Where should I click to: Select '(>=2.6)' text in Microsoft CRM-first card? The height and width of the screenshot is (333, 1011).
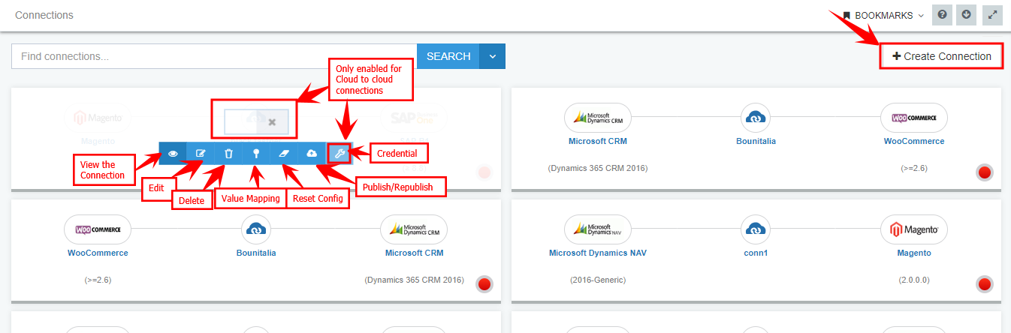[914, 168]
